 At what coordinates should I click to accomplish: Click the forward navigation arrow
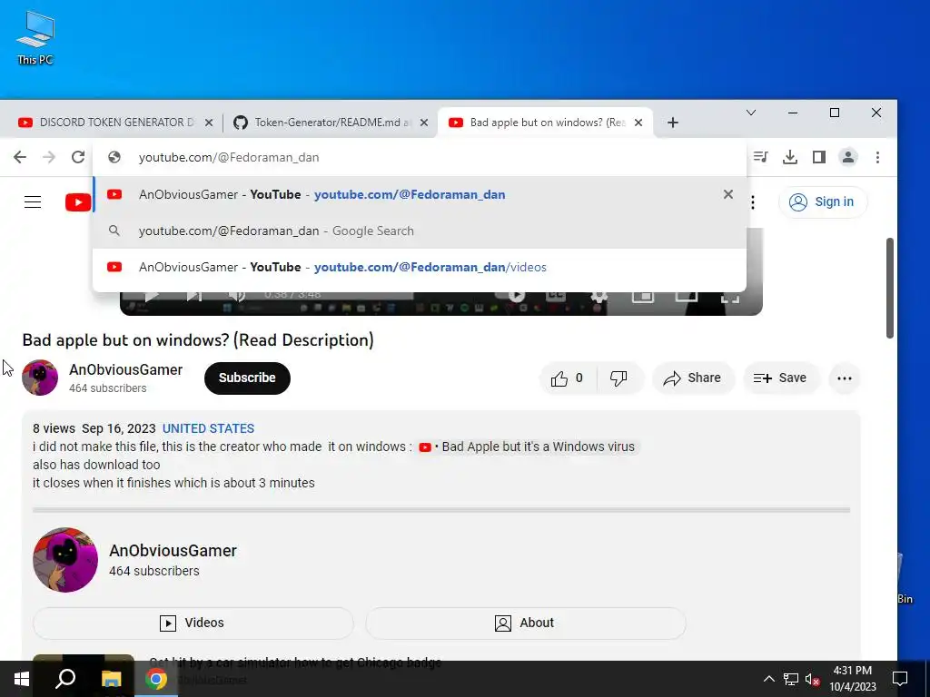click(x=49, y=157)
